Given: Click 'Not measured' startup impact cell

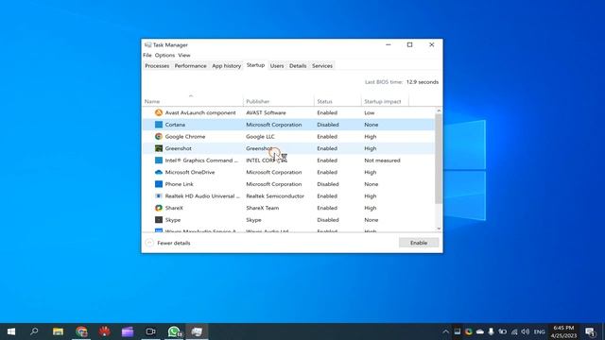Looking at the screenshot, I should [x=382, y=161].
